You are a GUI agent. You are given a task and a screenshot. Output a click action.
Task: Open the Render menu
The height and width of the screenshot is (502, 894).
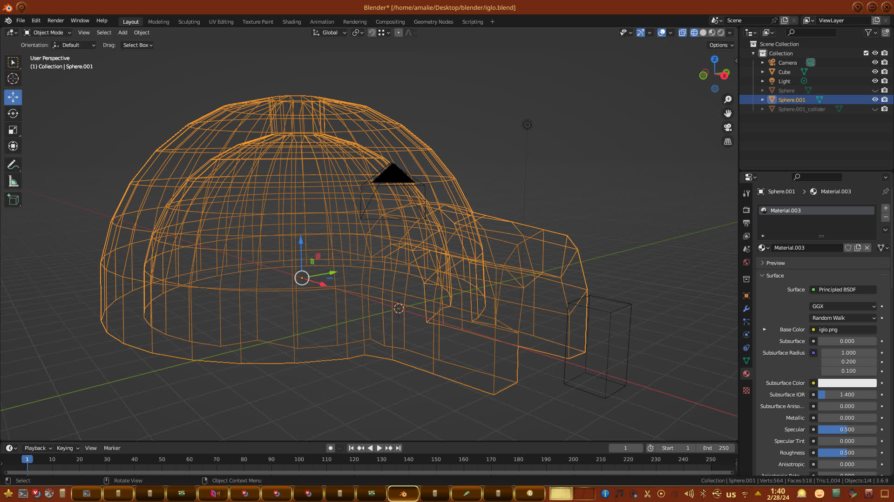55,20
